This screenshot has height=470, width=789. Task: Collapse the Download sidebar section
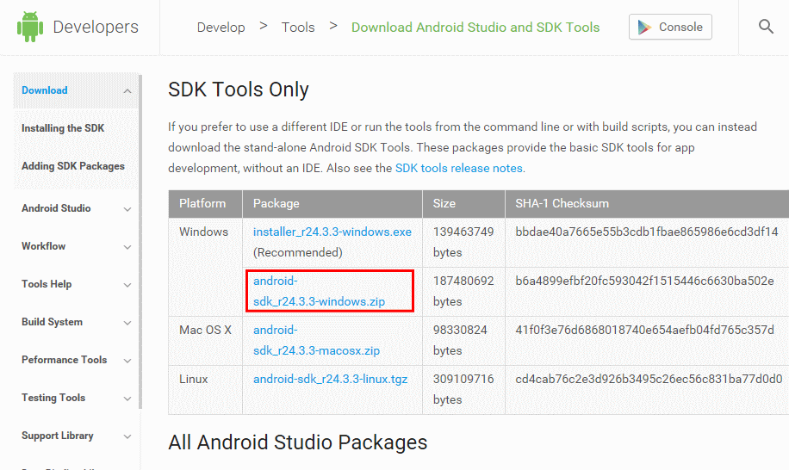point(127,91)
